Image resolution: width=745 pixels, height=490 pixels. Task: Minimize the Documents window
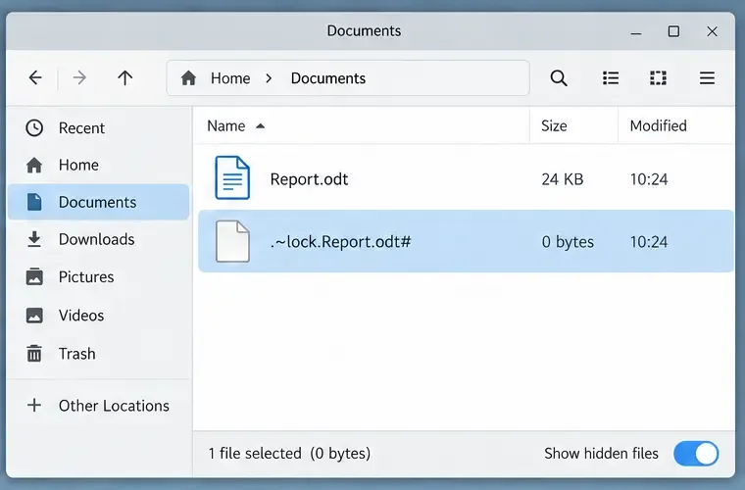pos(636,32)
